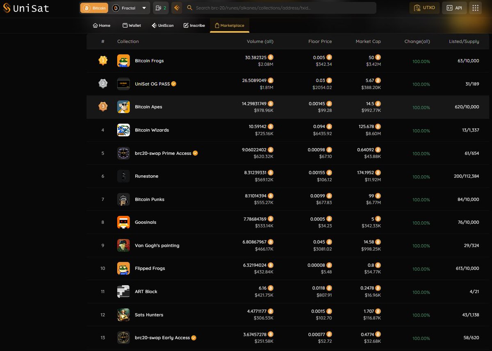492x351 pixels.
Task: Open the Runestone avatar icon
Action: point(123,176)
